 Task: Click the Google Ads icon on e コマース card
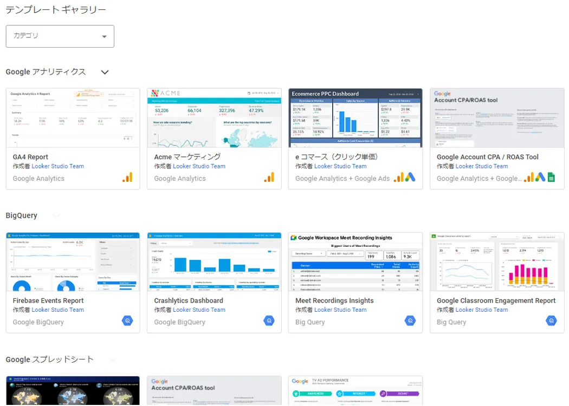[x=410, y=178]
